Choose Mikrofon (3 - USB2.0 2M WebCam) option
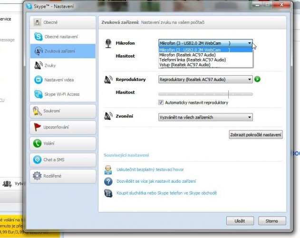Screen dimensions: 300x238 [x=205, y=50]
